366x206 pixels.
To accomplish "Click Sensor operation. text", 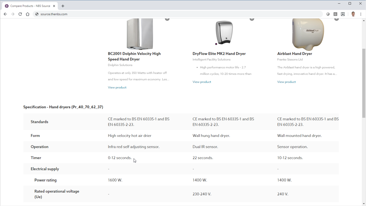I will pyautogui.click(x=292, y=147).
